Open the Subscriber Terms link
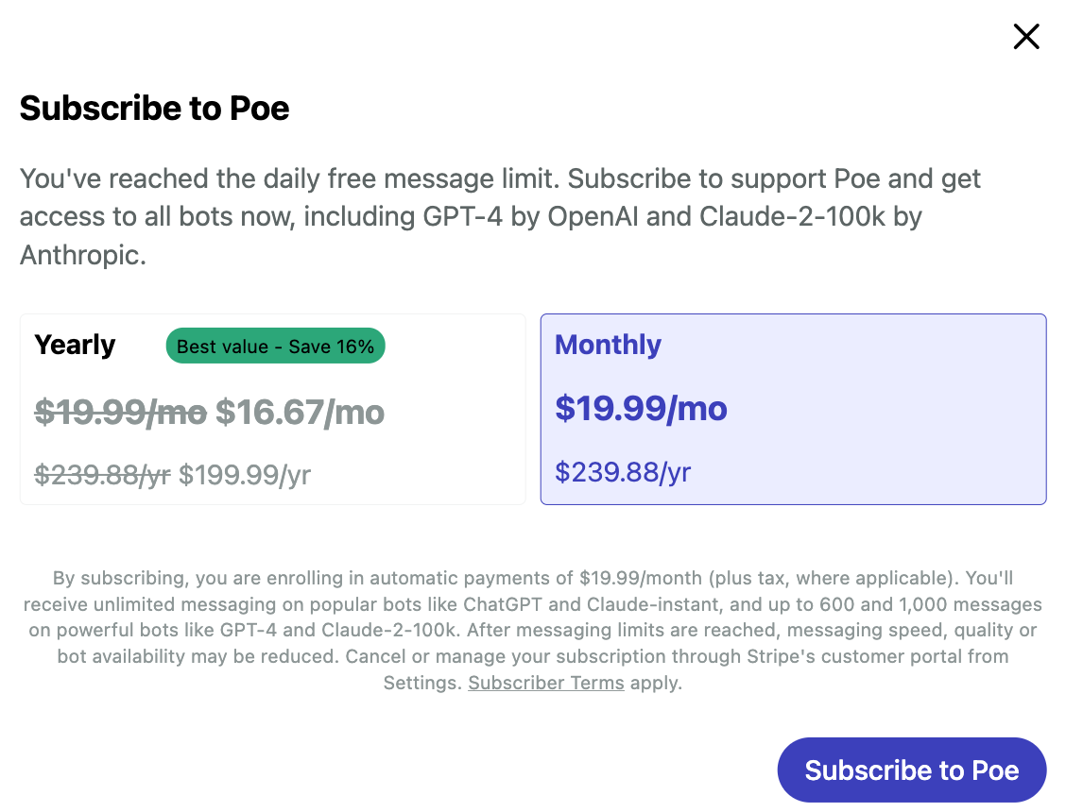1066x812 pixels. (545, 683)
